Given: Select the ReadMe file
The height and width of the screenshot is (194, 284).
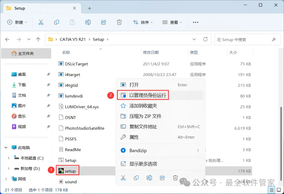Looking at the screenshot, I should click(x=73, y=150).
